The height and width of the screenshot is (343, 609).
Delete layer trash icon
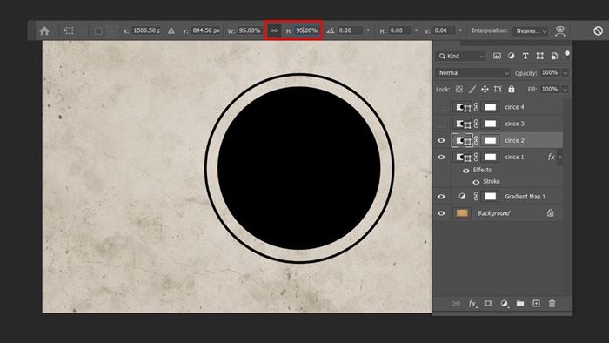(x=552, y=303)
